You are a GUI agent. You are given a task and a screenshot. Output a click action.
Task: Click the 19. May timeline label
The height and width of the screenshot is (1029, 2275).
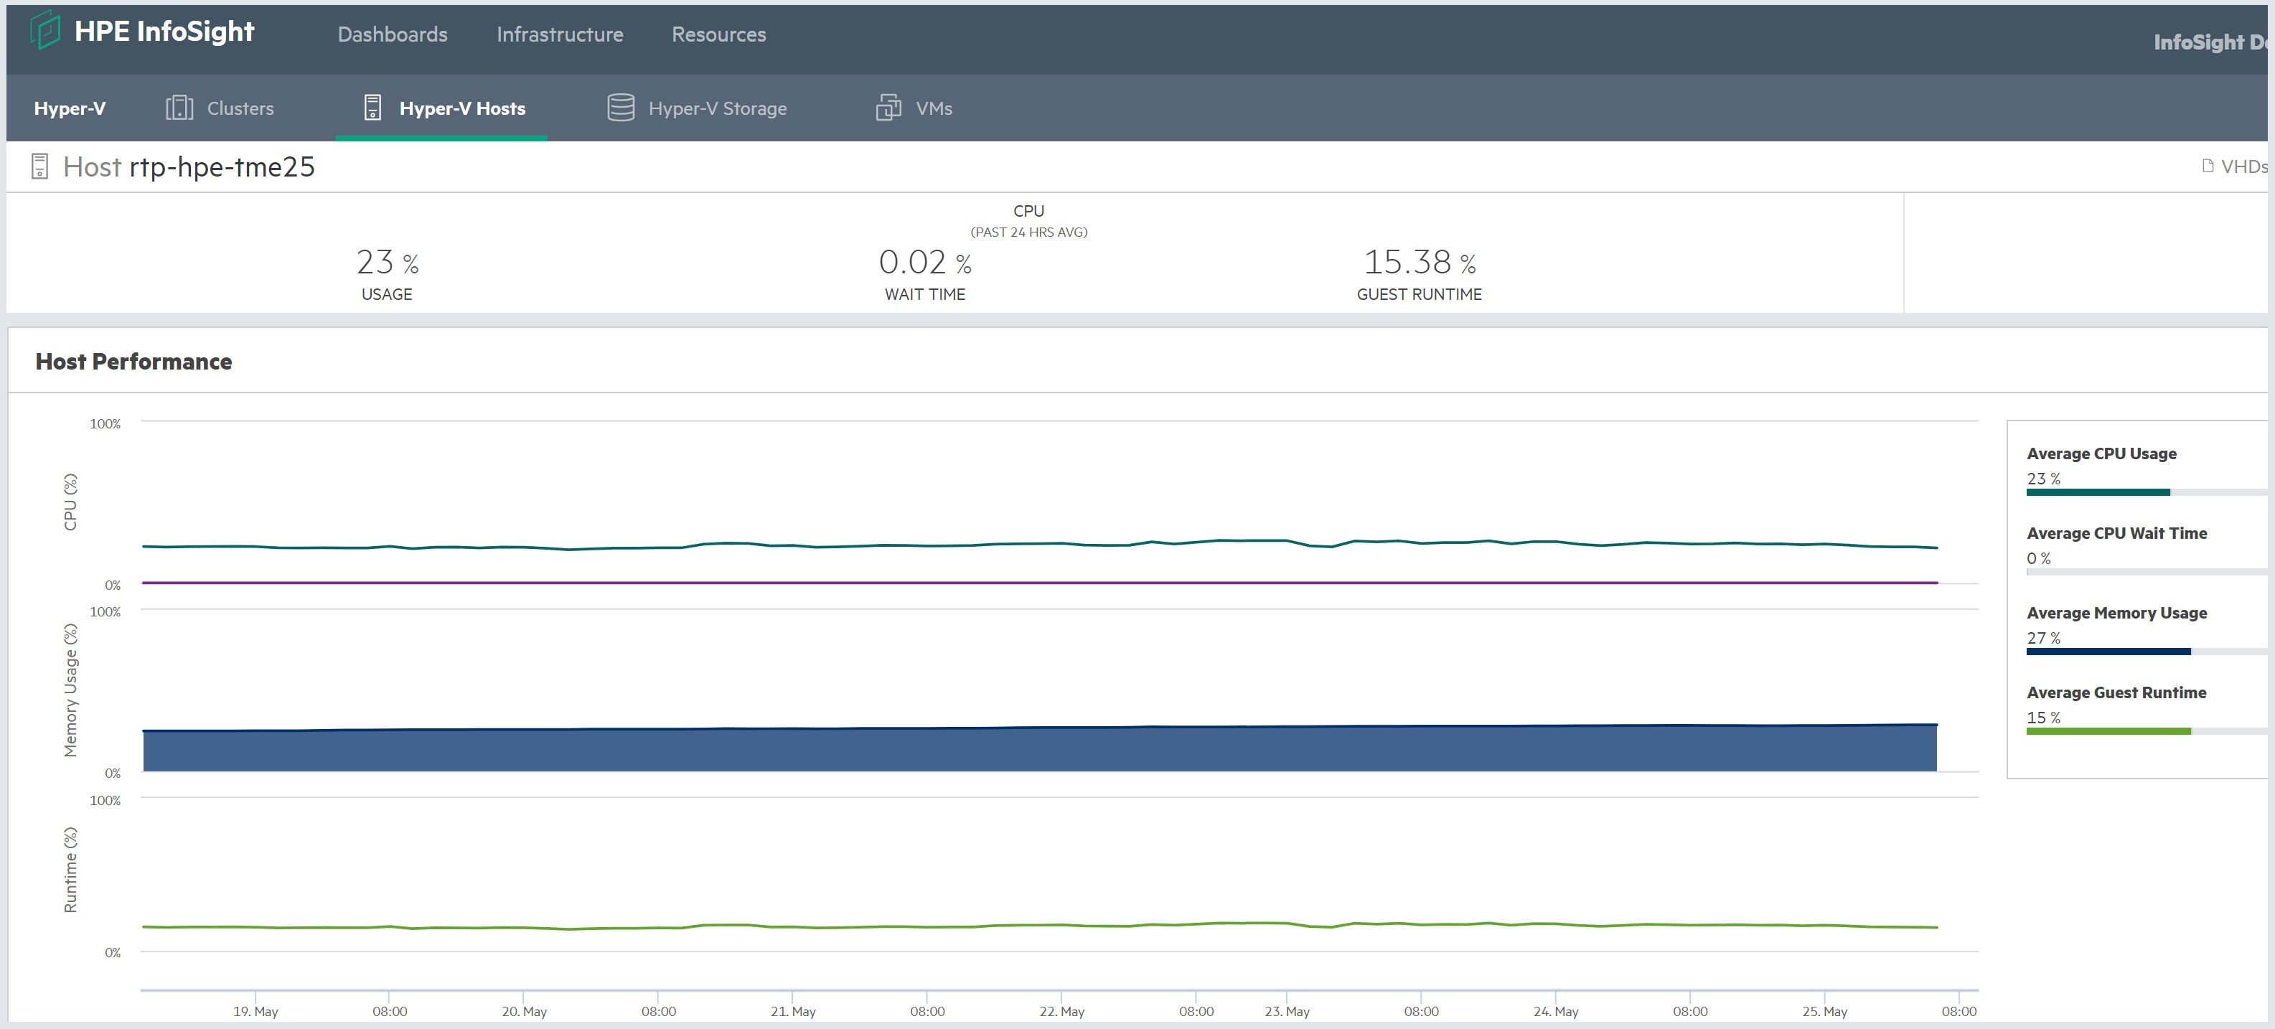(x=255, y=1011)
